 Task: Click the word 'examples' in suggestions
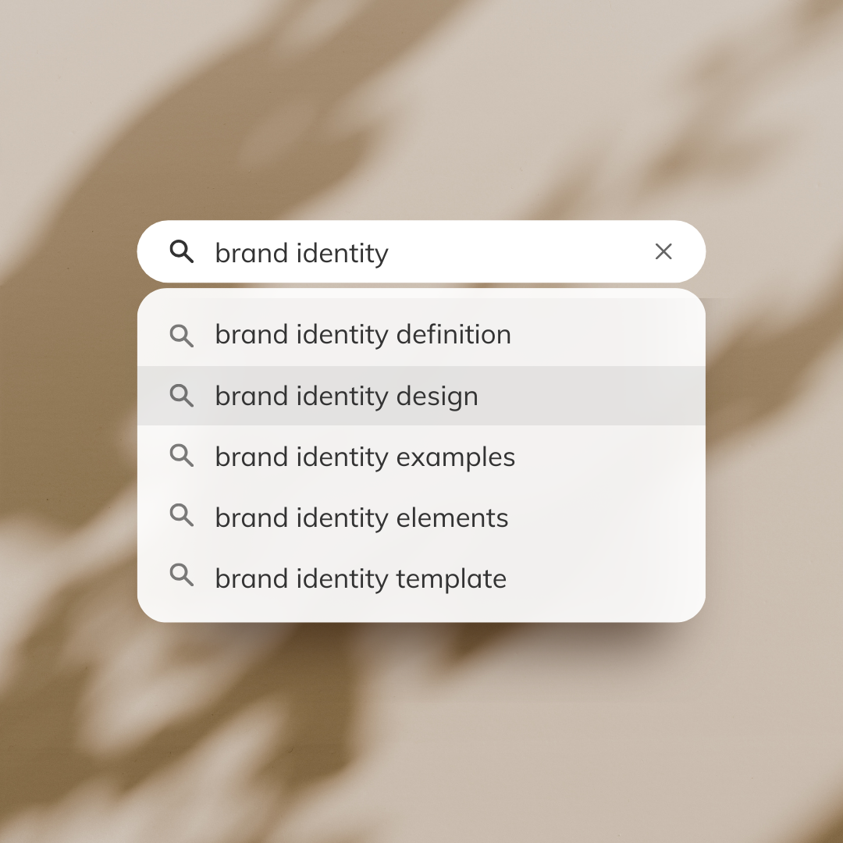pyautogui.click(x=455, y=458)
